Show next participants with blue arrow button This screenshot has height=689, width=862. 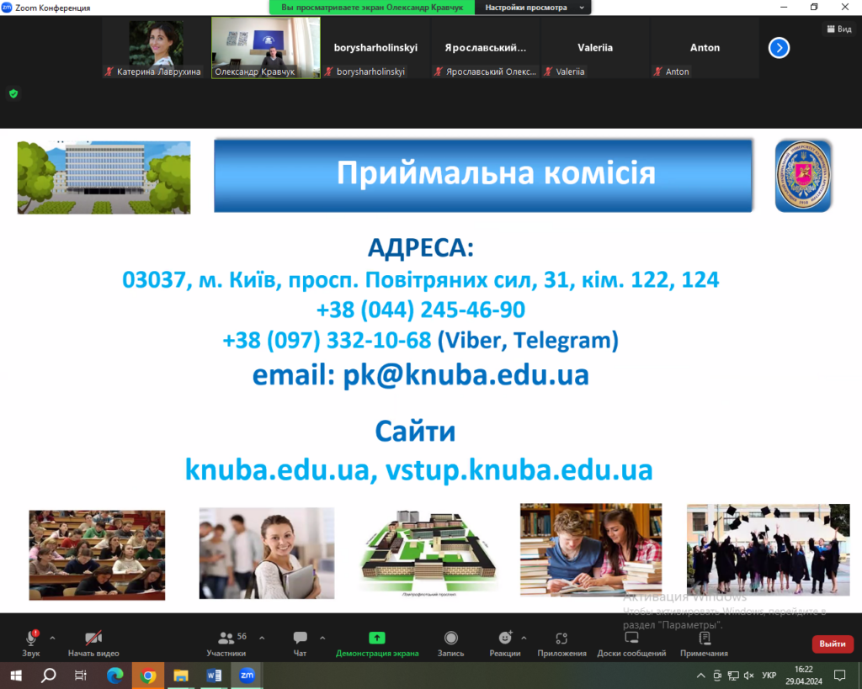pyautogui.click(x=779, y=48)
